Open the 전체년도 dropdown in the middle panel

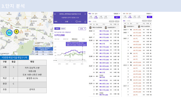point(117,14)
